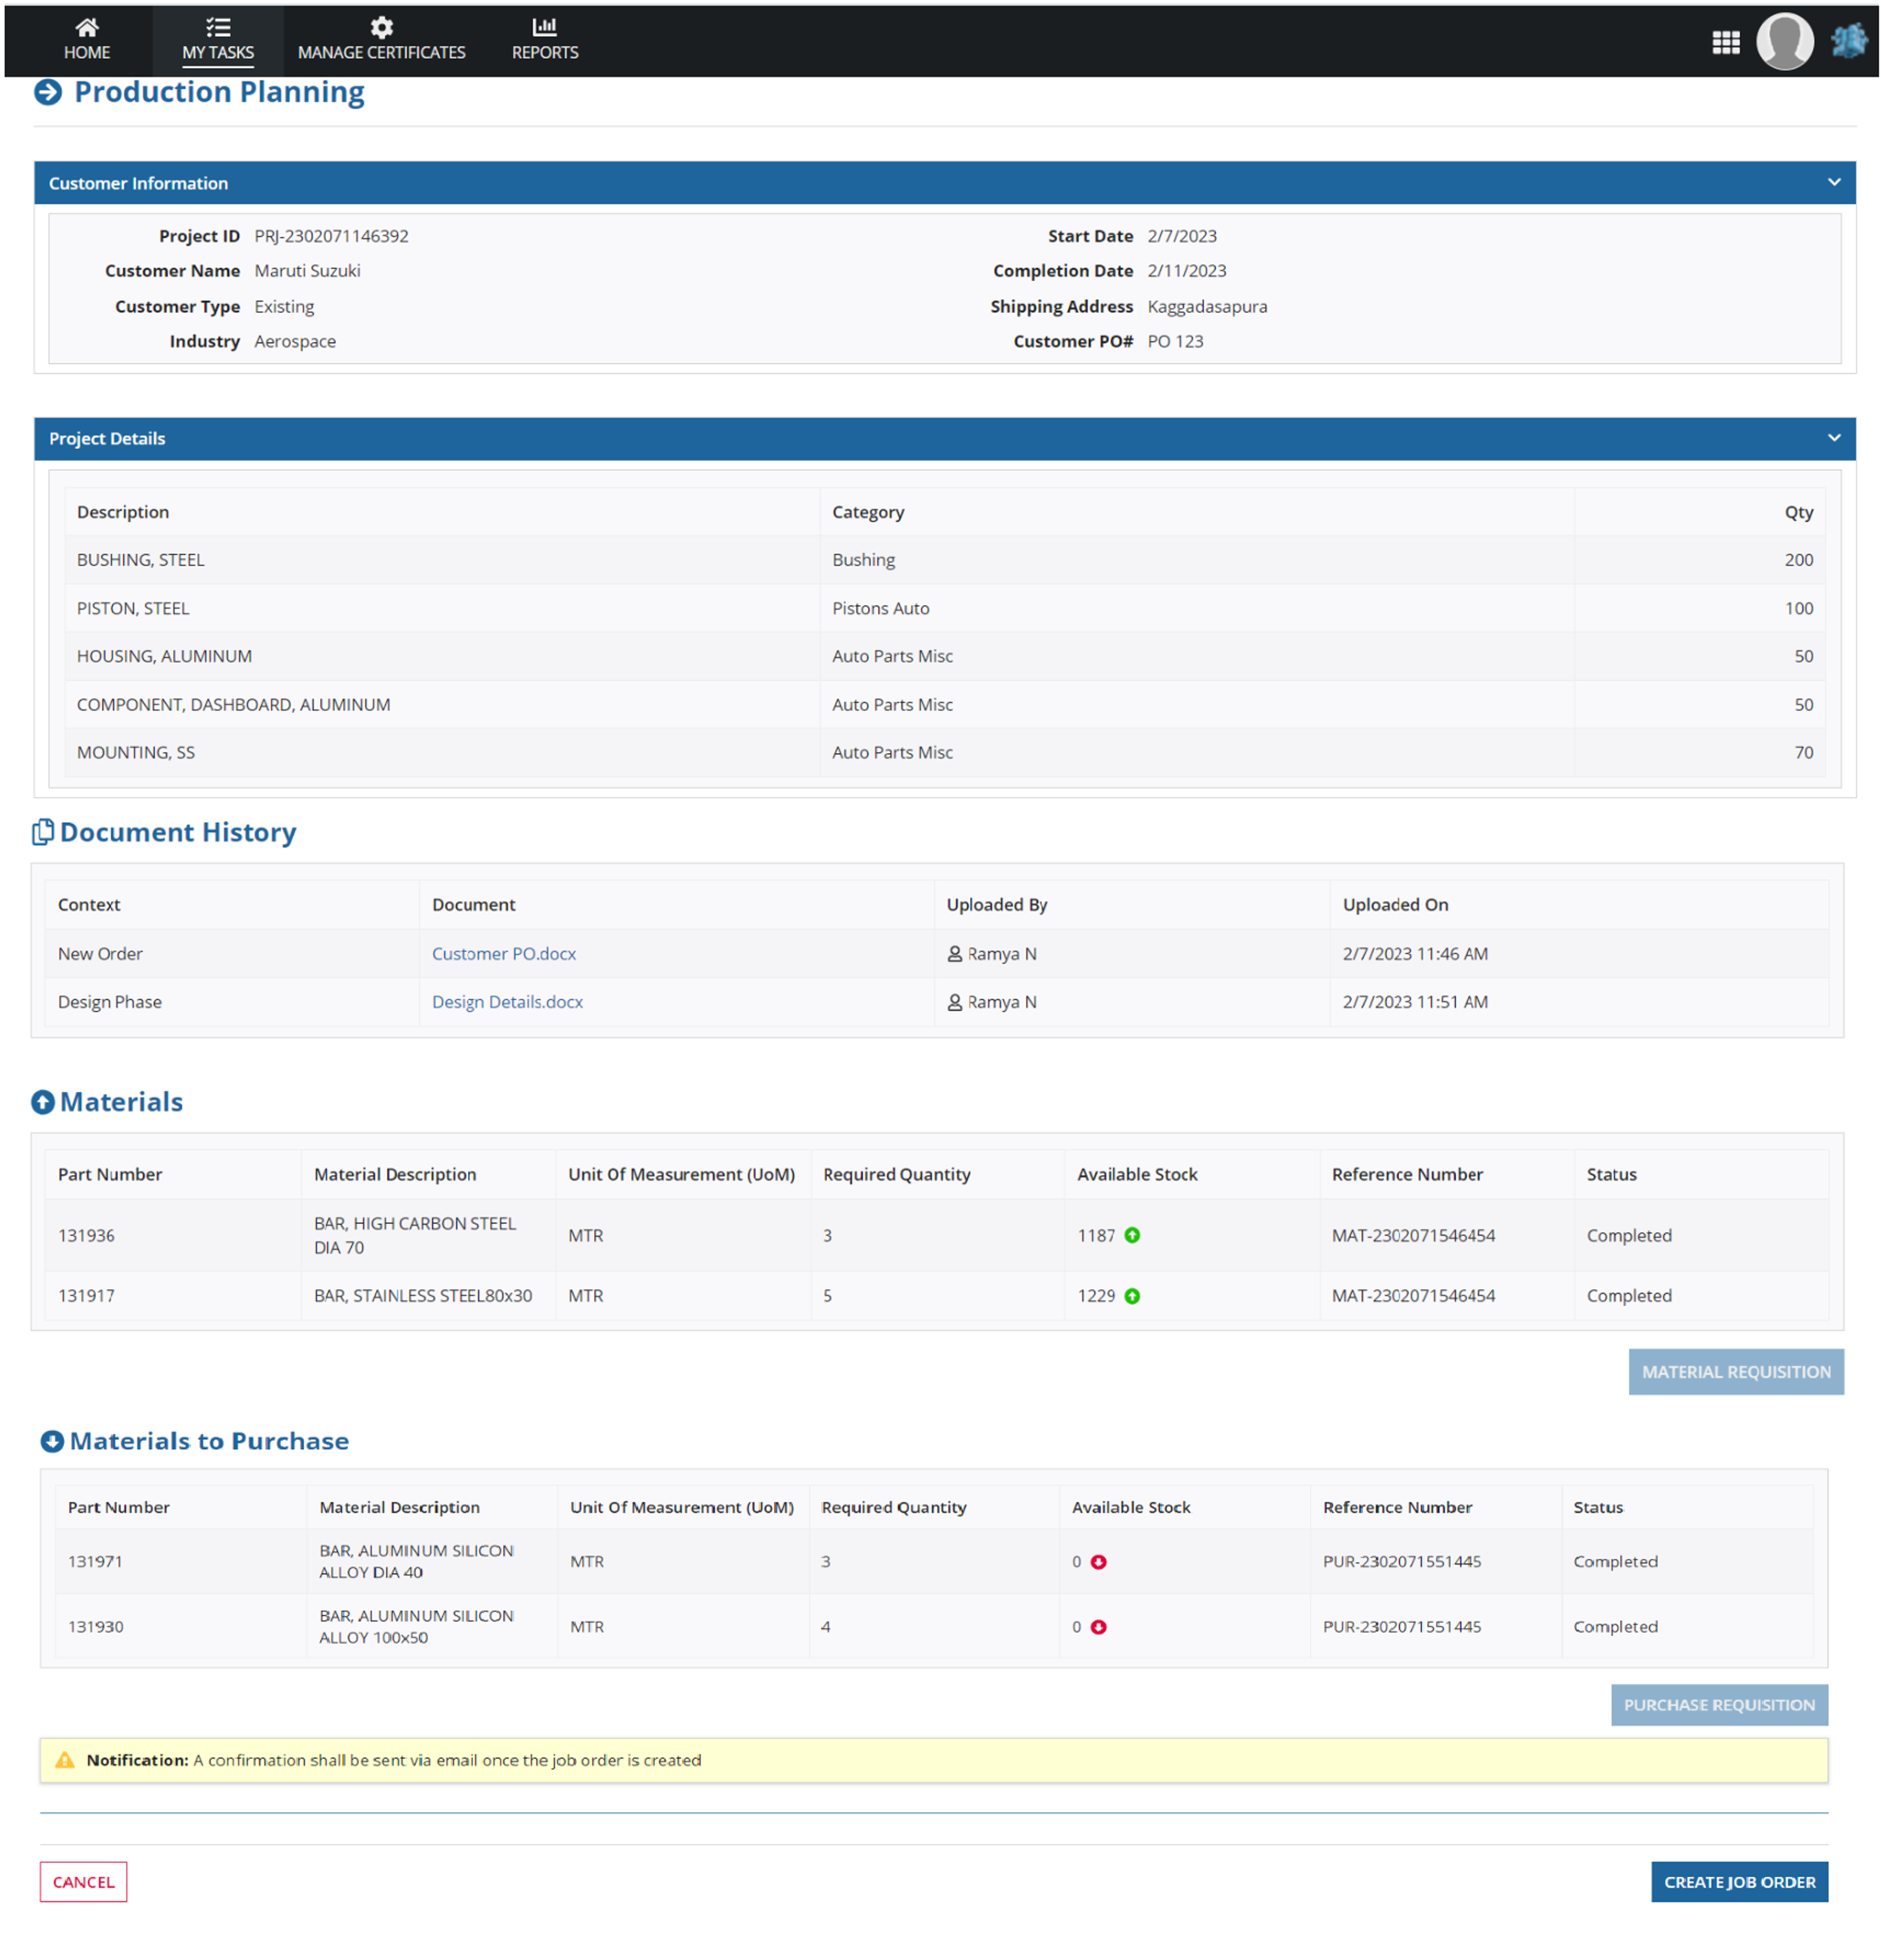The height and width of the screenshot is (1960, 1881).
Task: Select the HOUSING, ALUMINUM row
Action: click(944, 656)
